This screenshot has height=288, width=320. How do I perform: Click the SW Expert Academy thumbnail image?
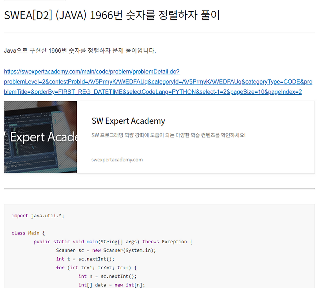tap(40, 137)
